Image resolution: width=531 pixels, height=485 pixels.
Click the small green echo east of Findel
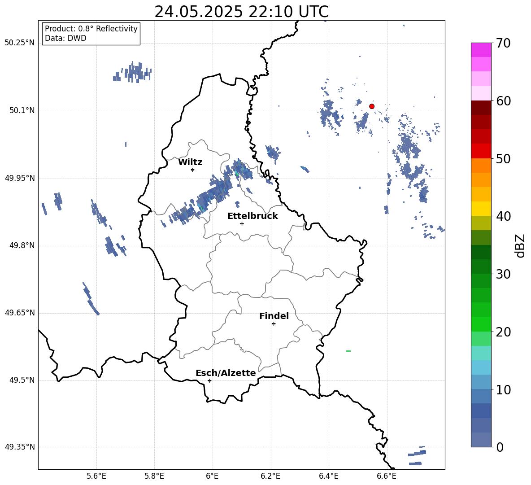pyautogui.click(x=348, y=351)
